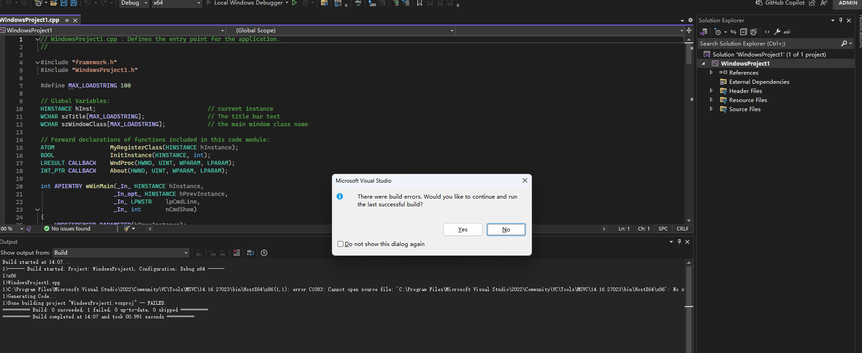Close the Output panel

coord(687,242)
